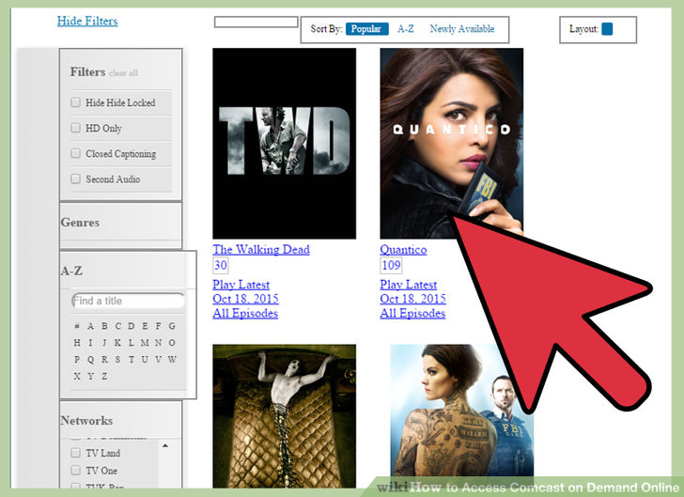Image resolution: width=684 pixels, height=497 pixels.
Task: Filter titles by letter T
Action: 132,360
